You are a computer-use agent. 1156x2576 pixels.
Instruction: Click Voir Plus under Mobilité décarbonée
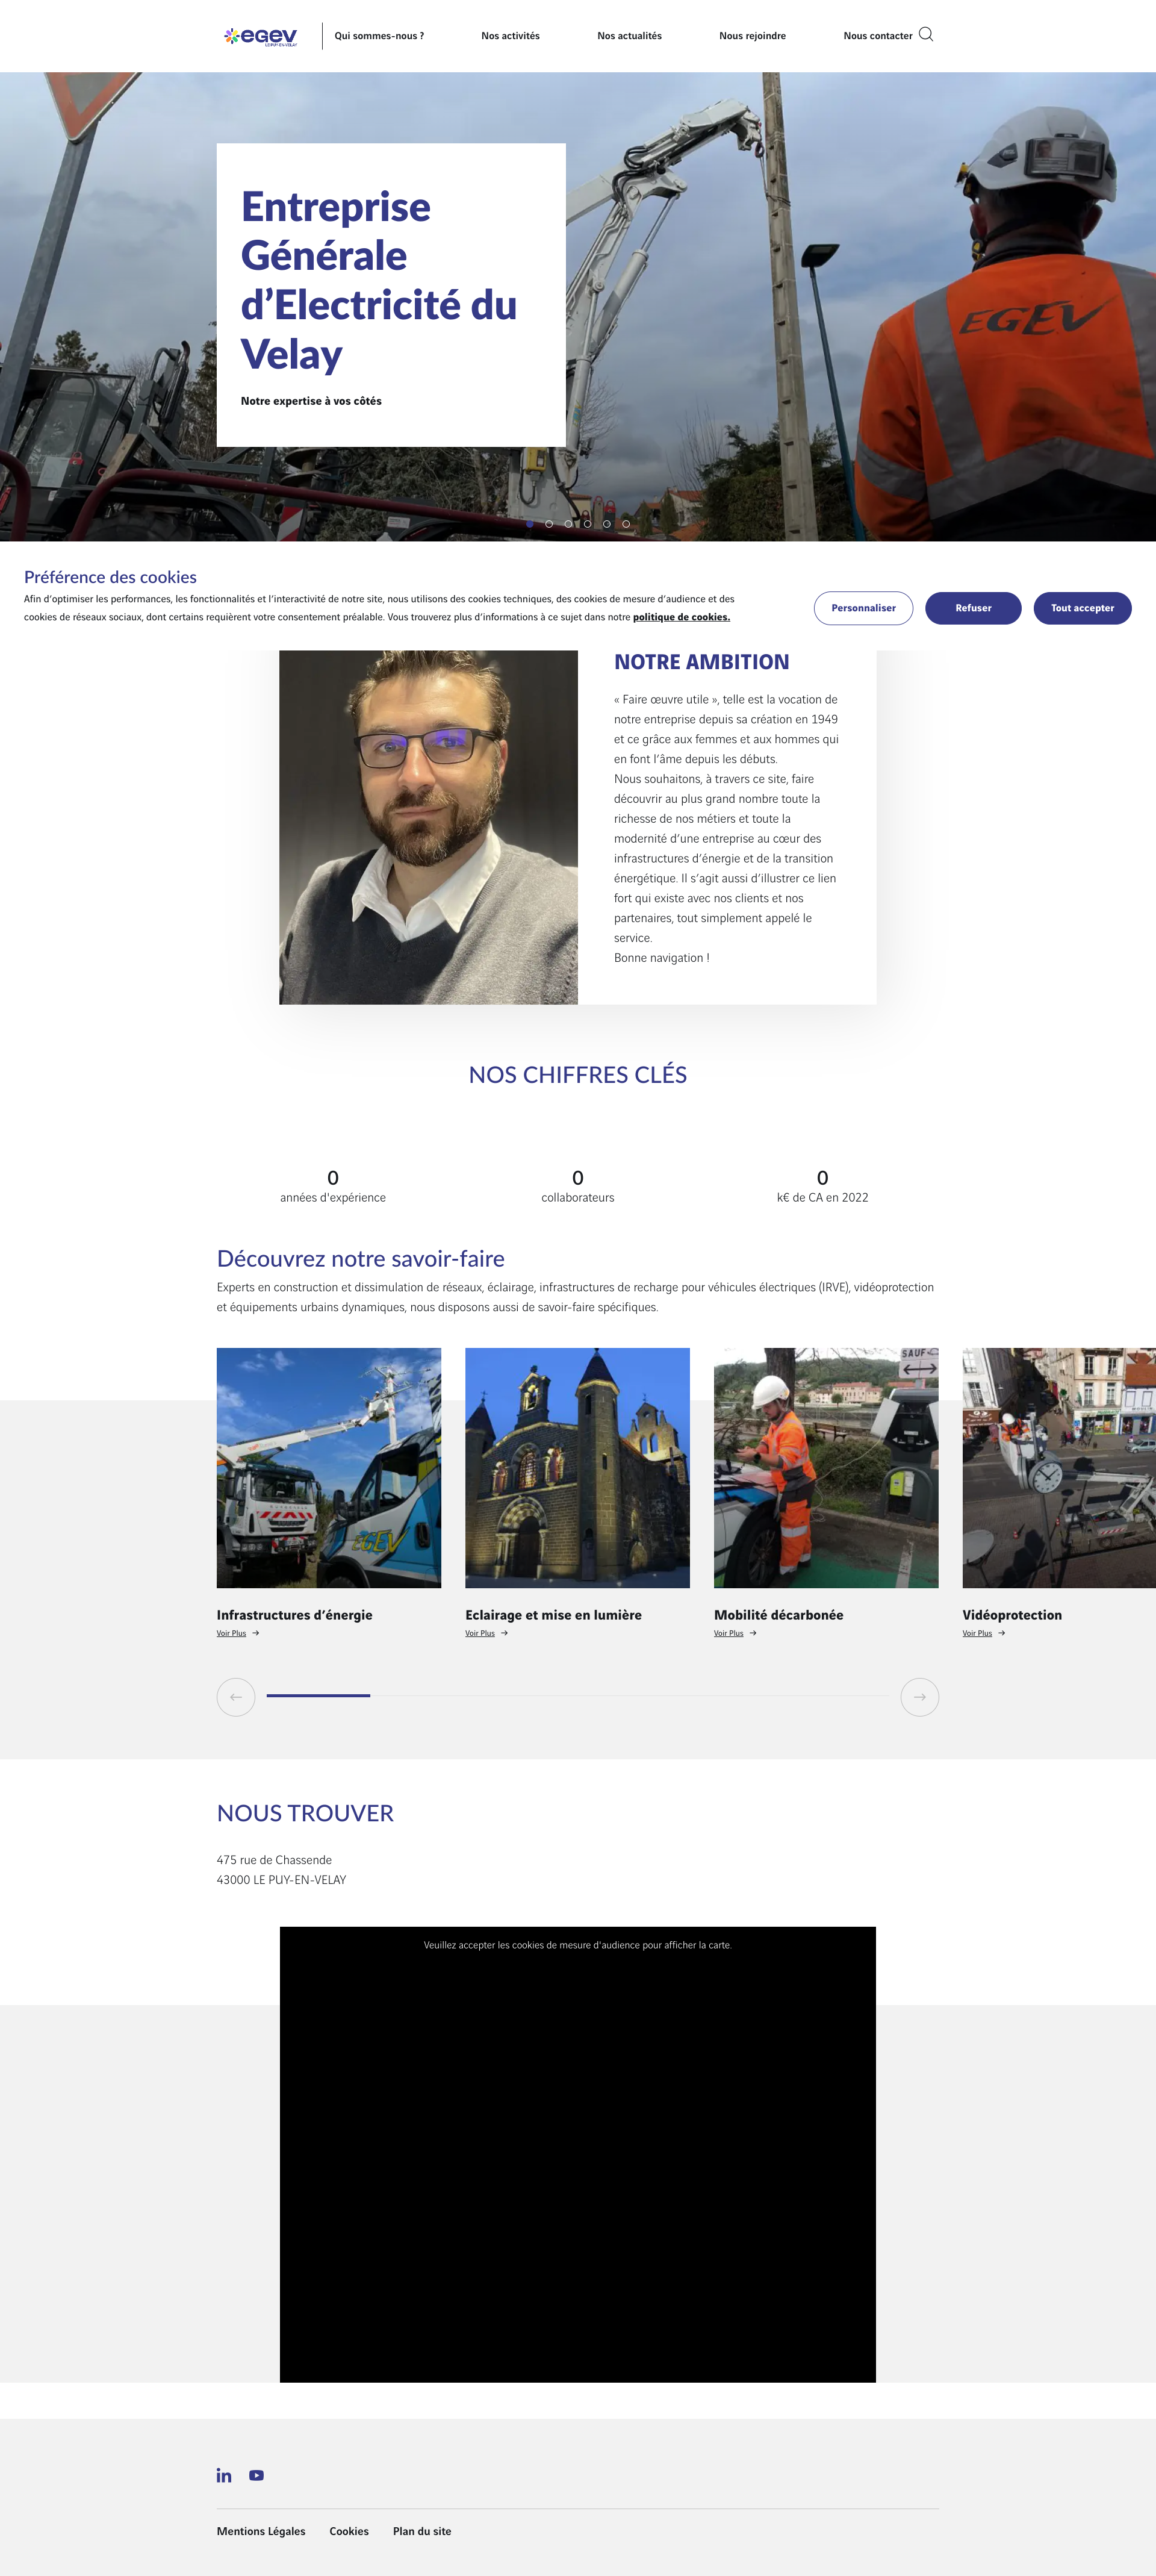click(x=728, y=1633)
